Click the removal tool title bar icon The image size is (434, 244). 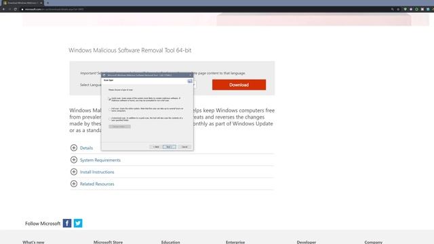[x=104, y=75]
